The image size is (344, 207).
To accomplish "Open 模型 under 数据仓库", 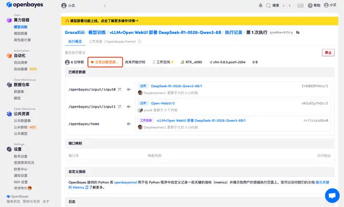I will pyautogui.click(x=17, y=98).
